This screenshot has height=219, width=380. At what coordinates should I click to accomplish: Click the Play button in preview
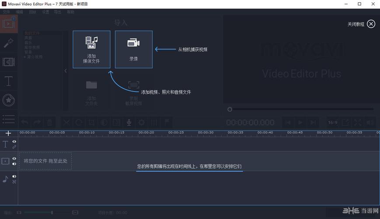pyautogui.click(x=300, y=122)
